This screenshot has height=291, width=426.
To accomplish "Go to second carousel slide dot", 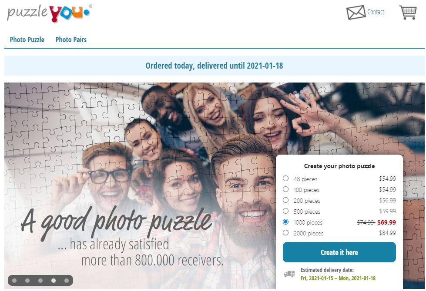I will point(27,281).
